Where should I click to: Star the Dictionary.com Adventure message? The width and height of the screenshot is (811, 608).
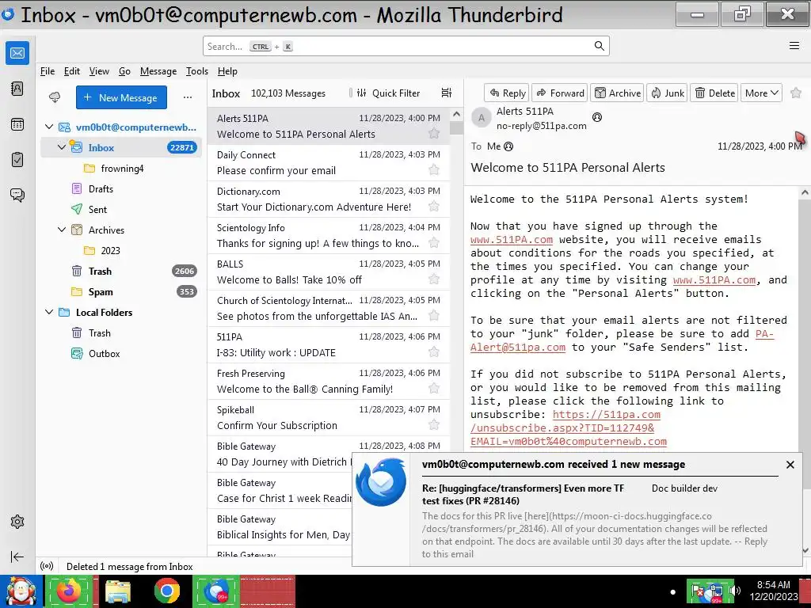(434, 207)
